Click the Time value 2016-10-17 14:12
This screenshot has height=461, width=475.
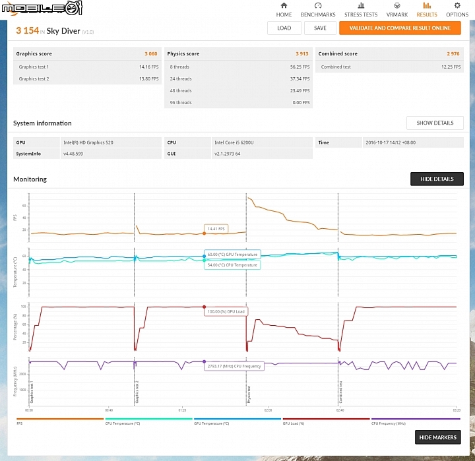click(391, 142)
